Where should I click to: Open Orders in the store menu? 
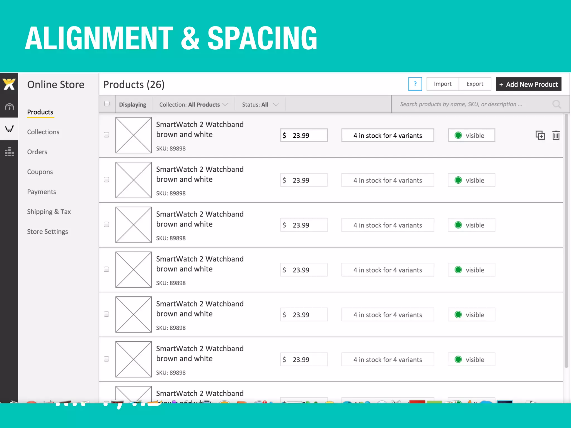37,152
